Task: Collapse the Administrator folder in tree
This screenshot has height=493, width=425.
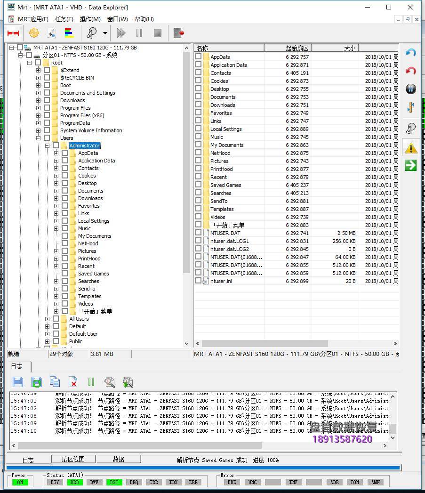Action: (x=47, y=145)
